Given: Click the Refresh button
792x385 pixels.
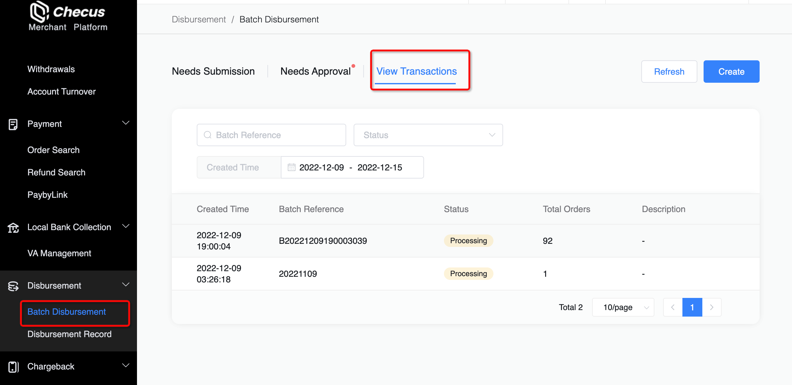Looking at the screenshot, I should (x=669, y=72).
